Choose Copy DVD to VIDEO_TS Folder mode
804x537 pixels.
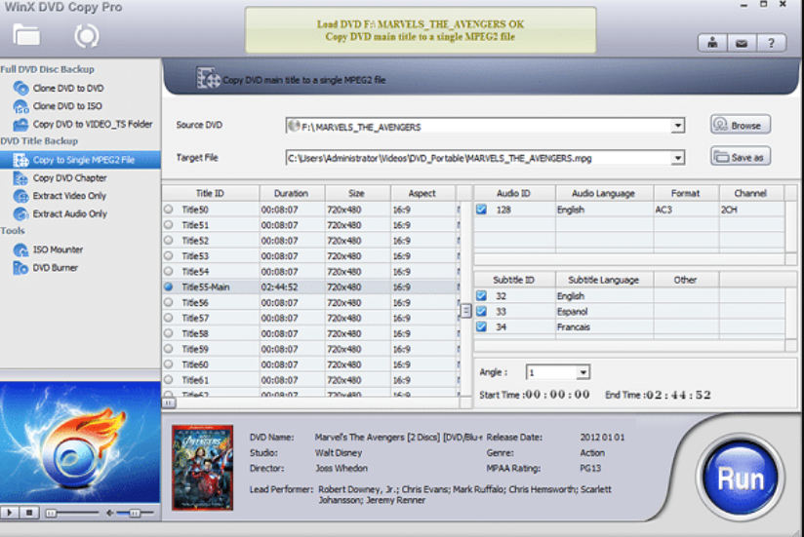pyautogui.click(x=93, y=124)
